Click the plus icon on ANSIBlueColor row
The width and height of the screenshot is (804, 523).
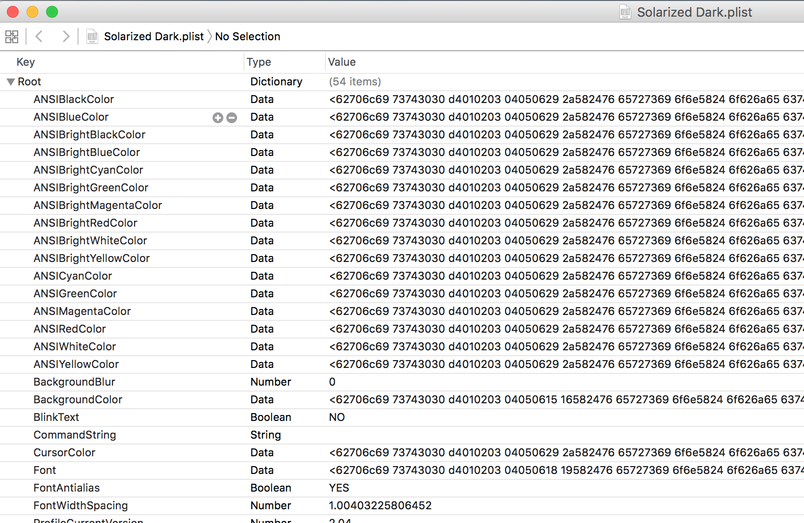click(217, 118)
